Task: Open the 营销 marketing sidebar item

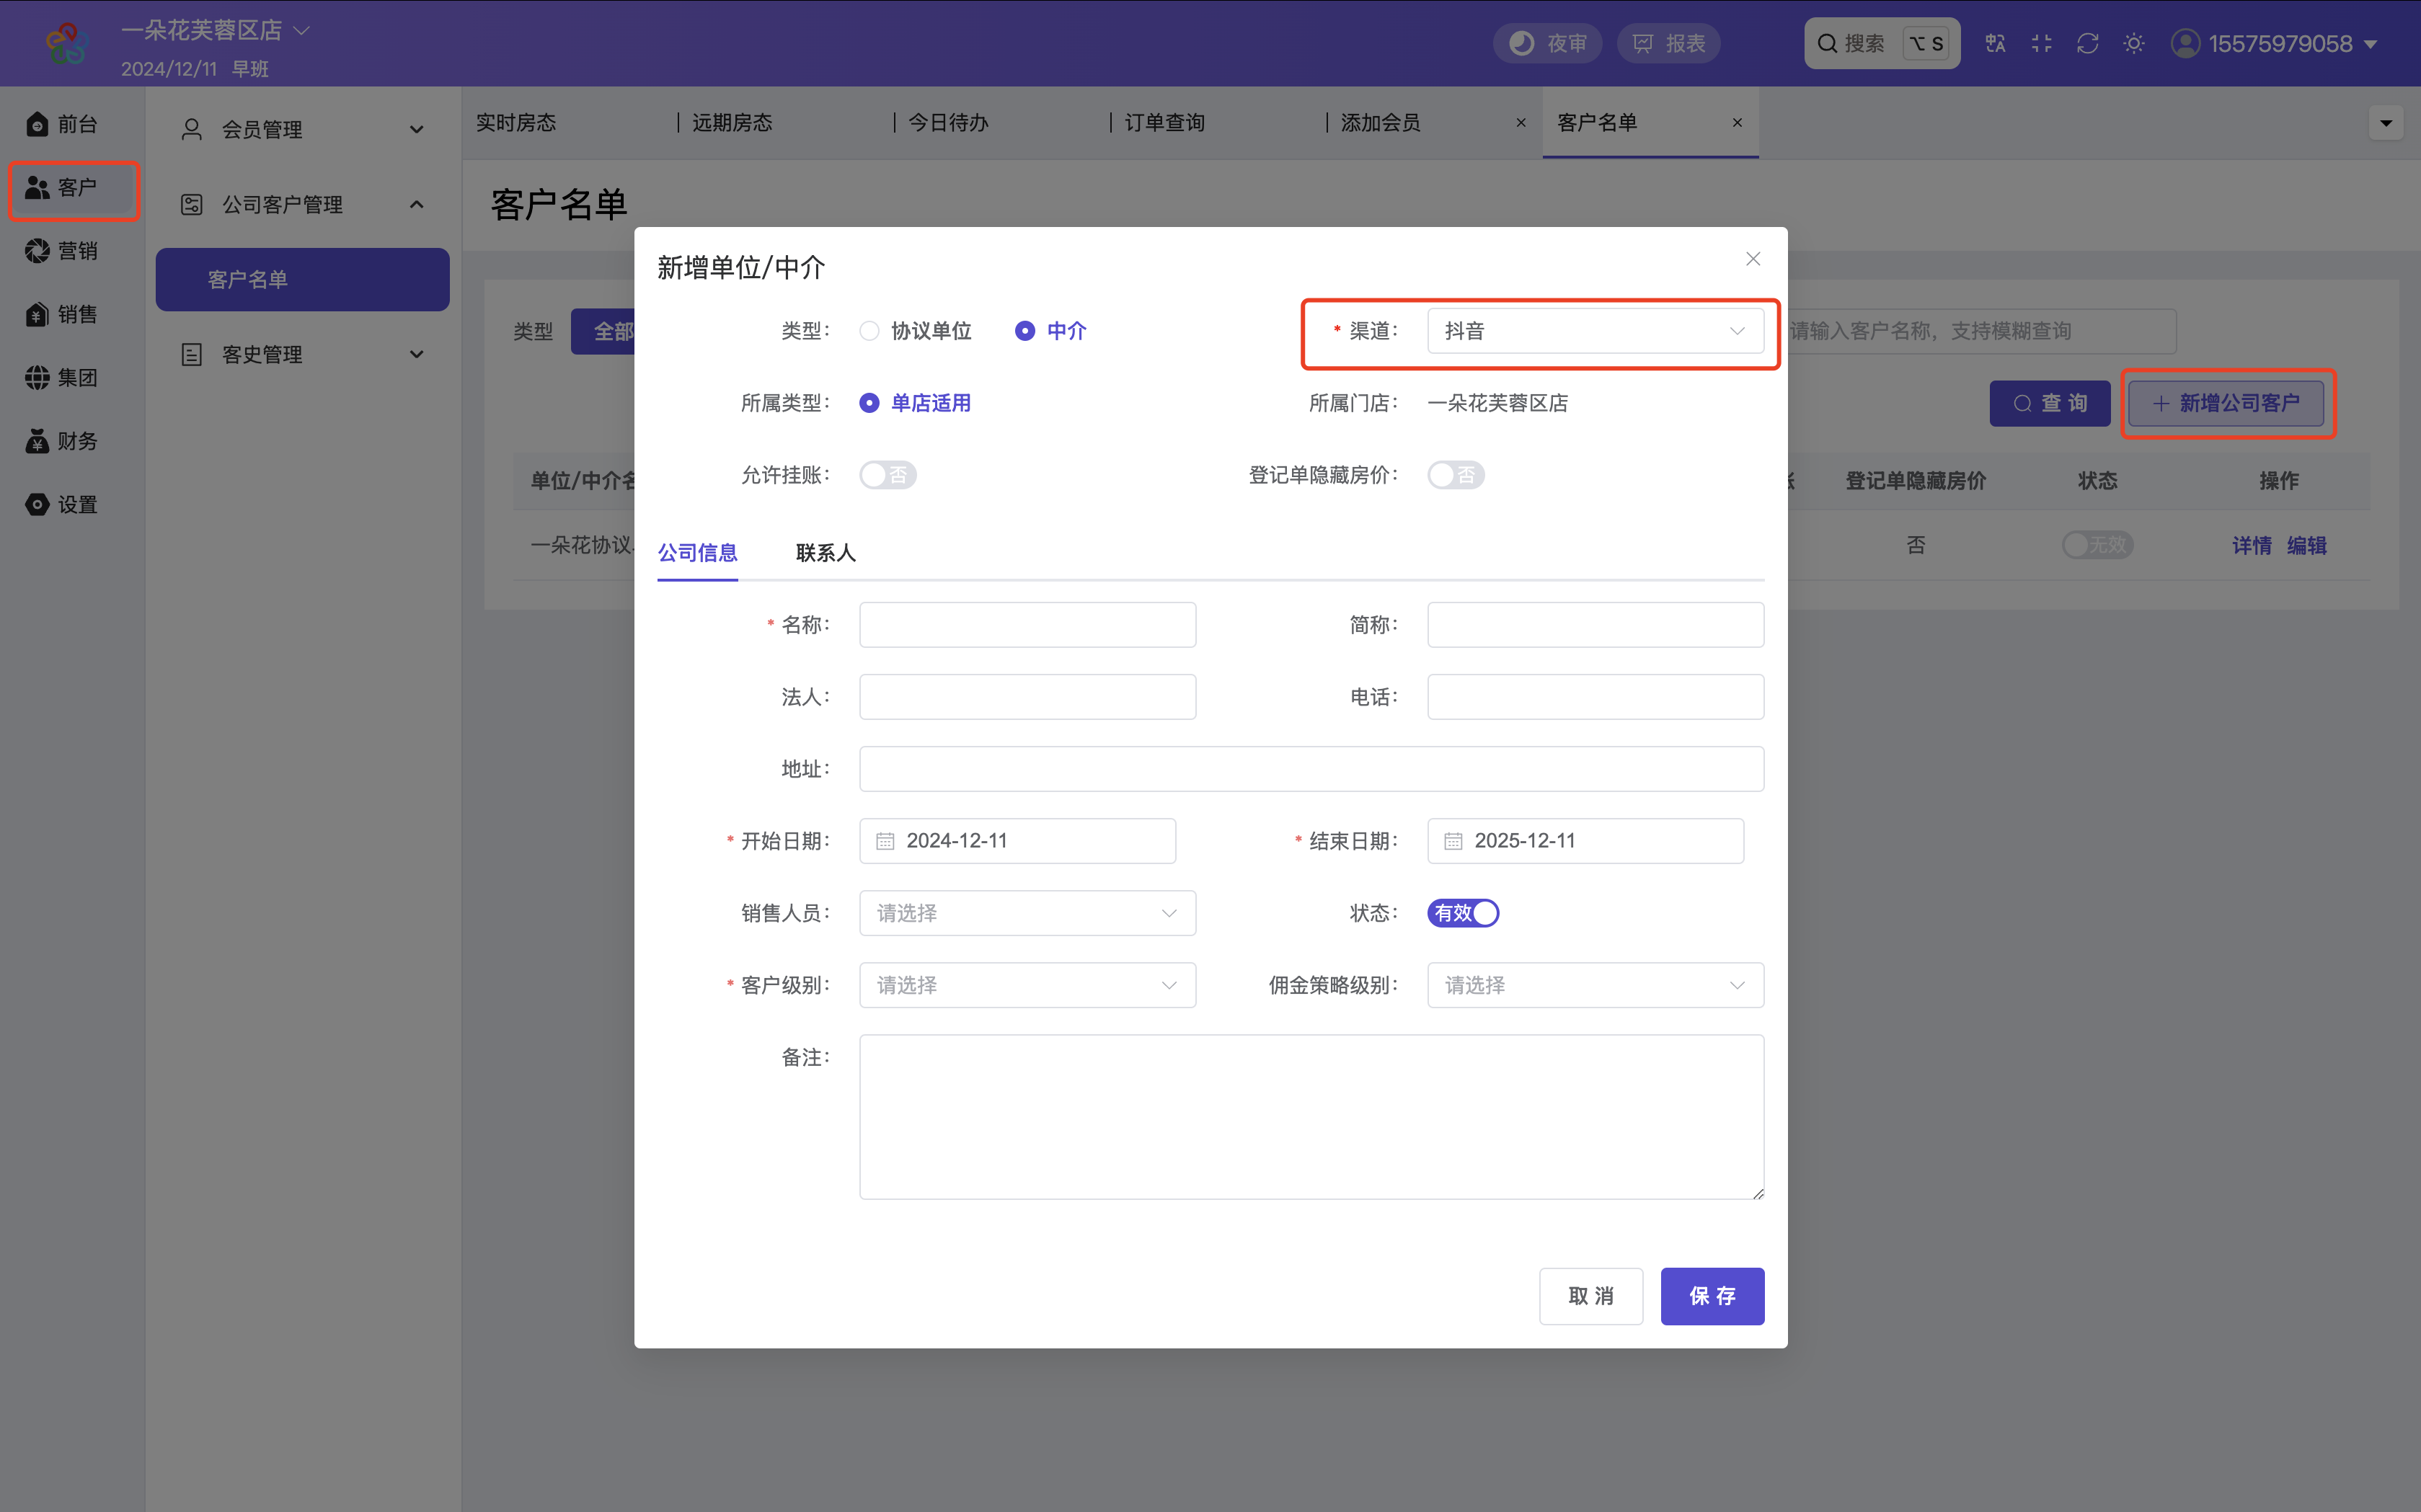Action: pyautogui.click(x=62, y=251)
